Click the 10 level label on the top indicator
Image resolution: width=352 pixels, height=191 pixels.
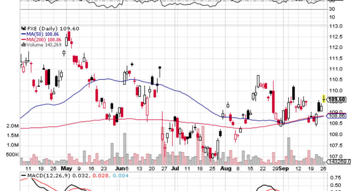pos(332,17)
